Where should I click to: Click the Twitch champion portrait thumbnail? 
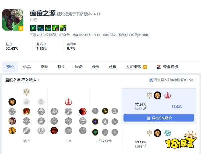pyautogui.click(x=13, y=20)
